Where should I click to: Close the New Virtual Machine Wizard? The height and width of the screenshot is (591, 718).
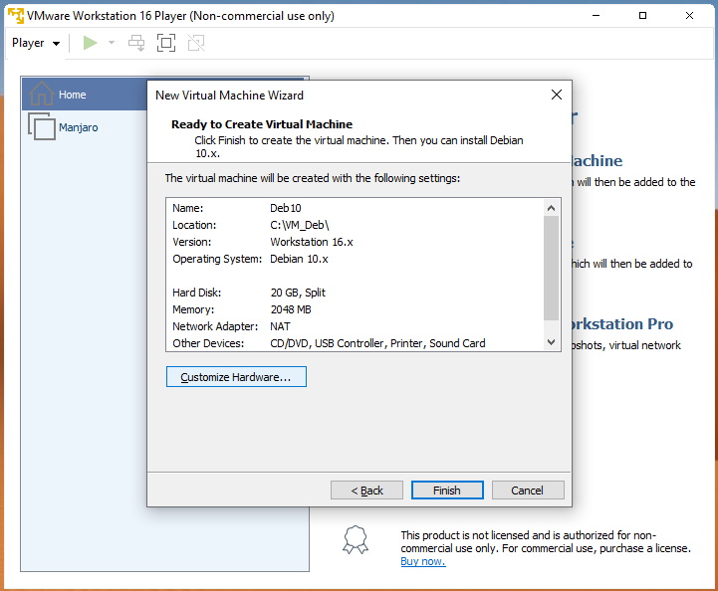coord(557,95)
